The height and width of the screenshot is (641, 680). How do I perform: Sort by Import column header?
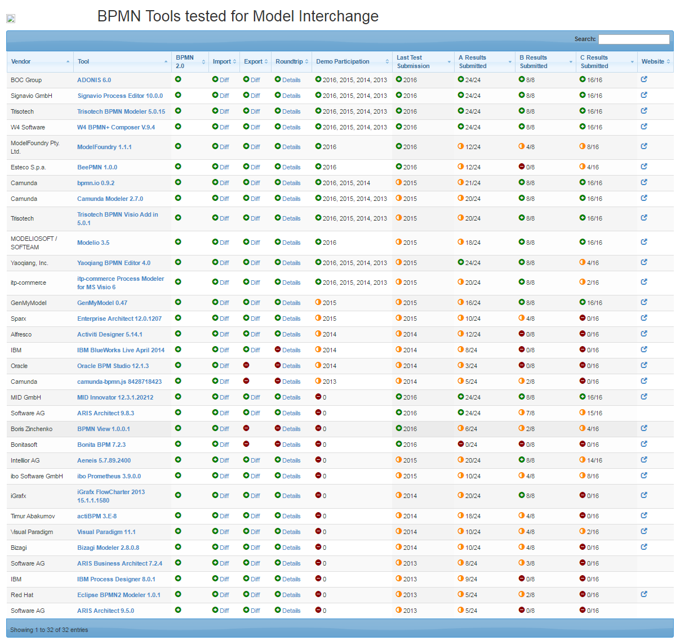click(224, 62)
